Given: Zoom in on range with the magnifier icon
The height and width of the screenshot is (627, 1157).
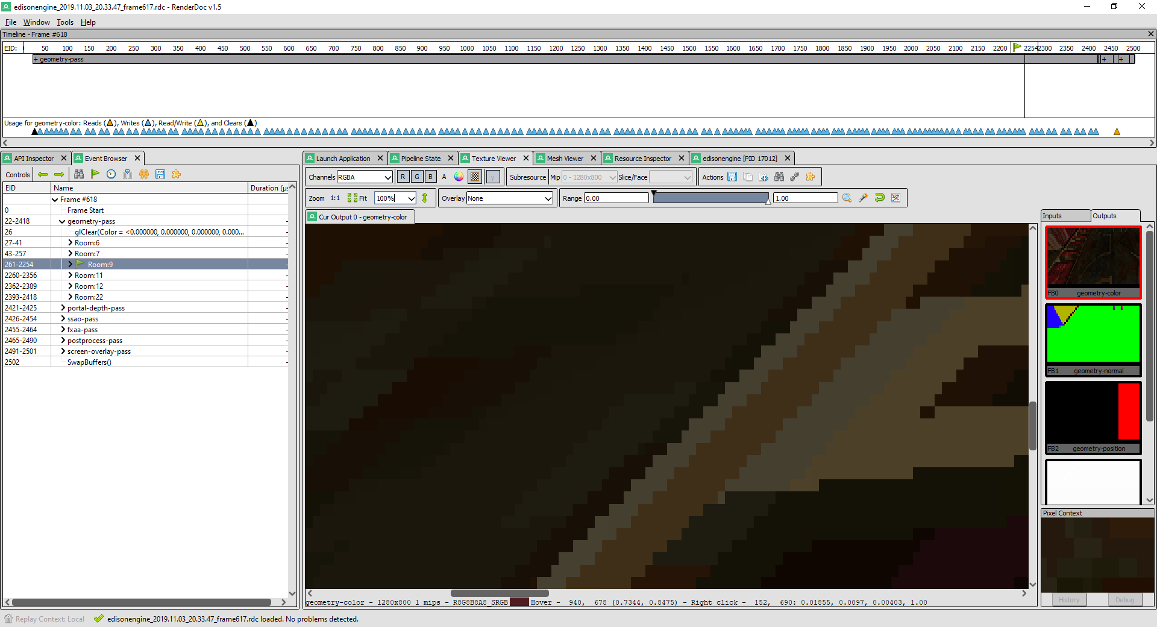Looking at the screenshot, I should click(x=847, y=198).
